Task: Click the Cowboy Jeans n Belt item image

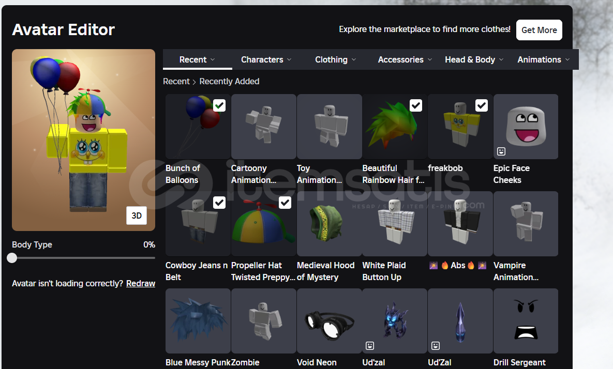Action: [x=198, y=224]
